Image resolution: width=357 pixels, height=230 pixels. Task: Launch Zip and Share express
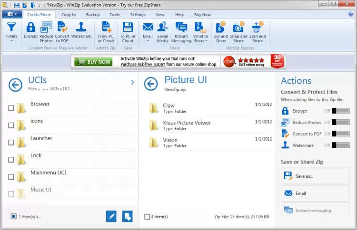click(x=221, y=32)
